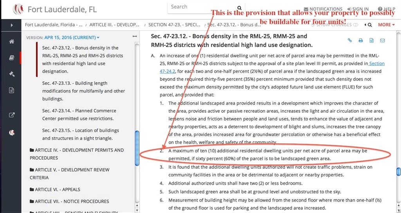Image resolution: width=401 pixels, height=213 pixels.
Task: Open the MORE dropdown menu
Action: point(386,25)
